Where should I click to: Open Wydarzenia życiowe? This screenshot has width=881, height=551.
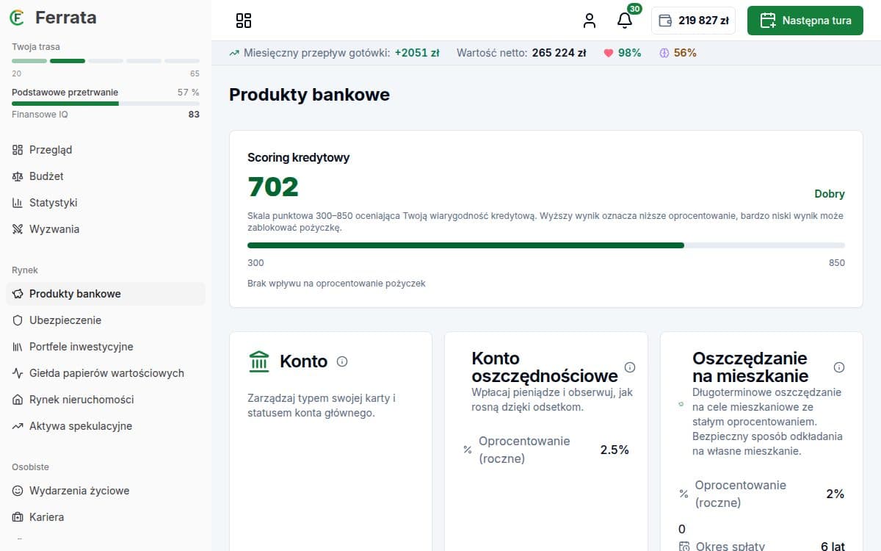[106, 491]
